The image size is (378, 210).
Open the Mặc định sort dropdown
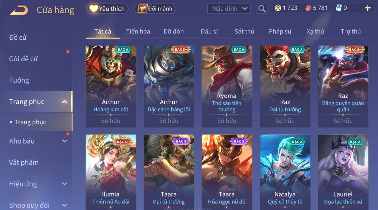229,9
